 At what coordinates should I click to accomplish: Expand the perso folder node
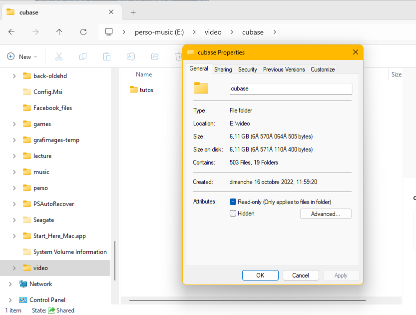14,188
